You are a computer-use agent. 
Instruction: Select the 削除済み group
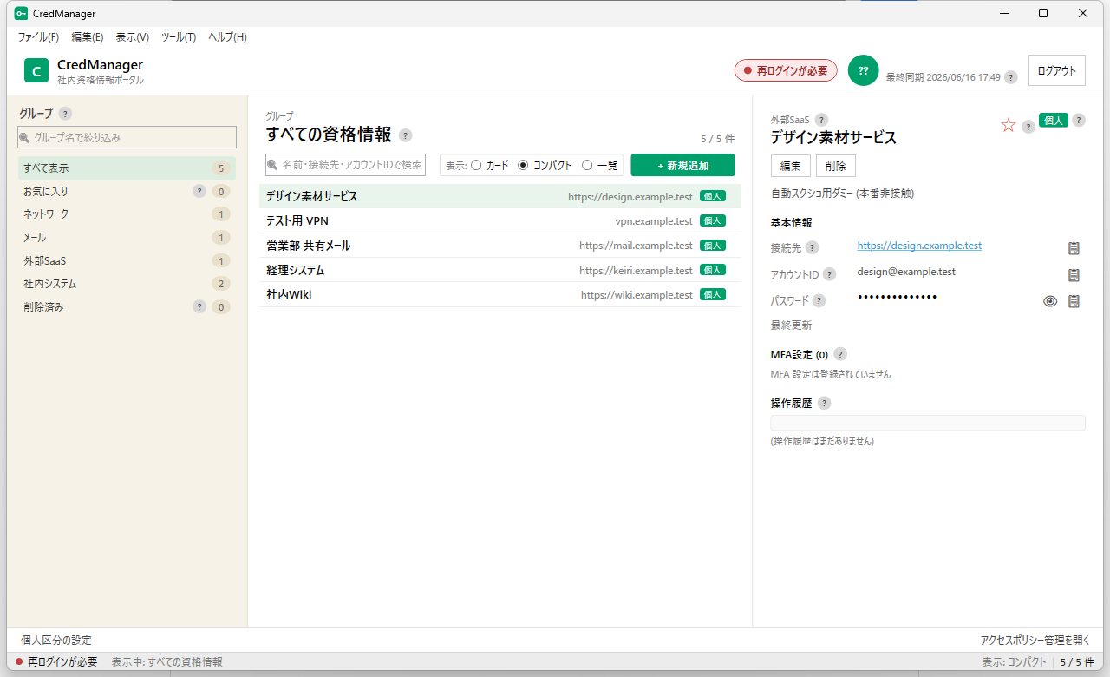click(x=127, y=306)
